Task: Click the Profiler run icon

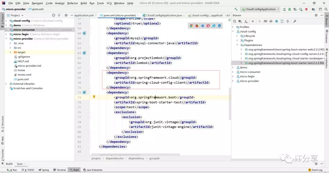Action: (301, 9)
